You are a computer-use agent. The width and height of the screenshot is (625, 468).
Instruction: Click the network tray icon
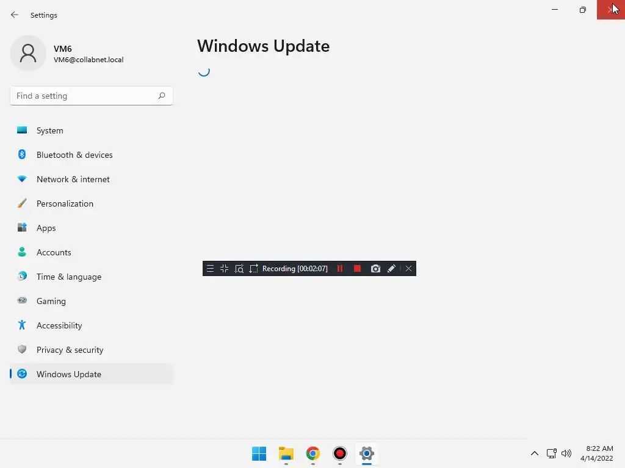pos(552,453)
